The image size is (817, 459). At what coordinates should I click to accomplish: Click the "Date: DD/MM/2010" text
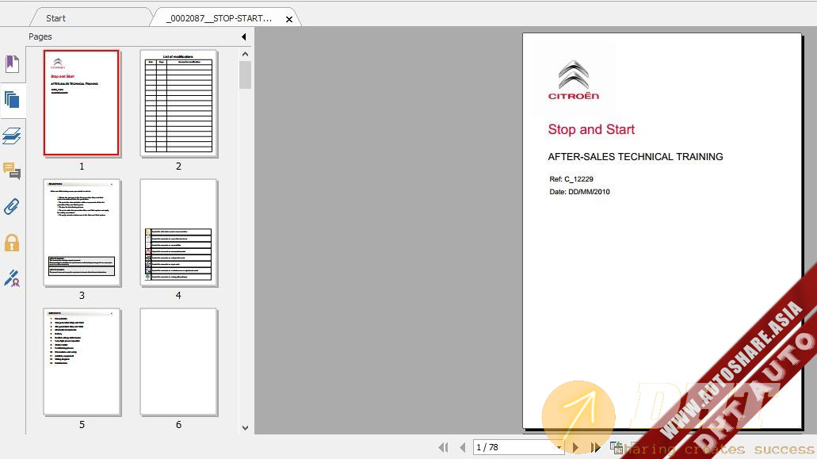click(579, 192)
